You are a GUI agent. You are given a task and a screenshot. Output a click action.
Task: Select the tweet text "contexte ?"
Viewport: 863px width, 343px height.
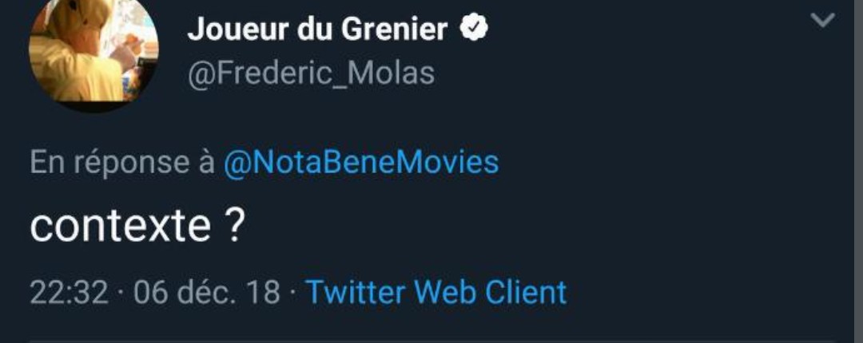(137, 227)
